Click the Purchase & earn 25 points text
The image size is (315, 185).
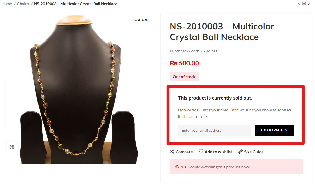point(194,51)
